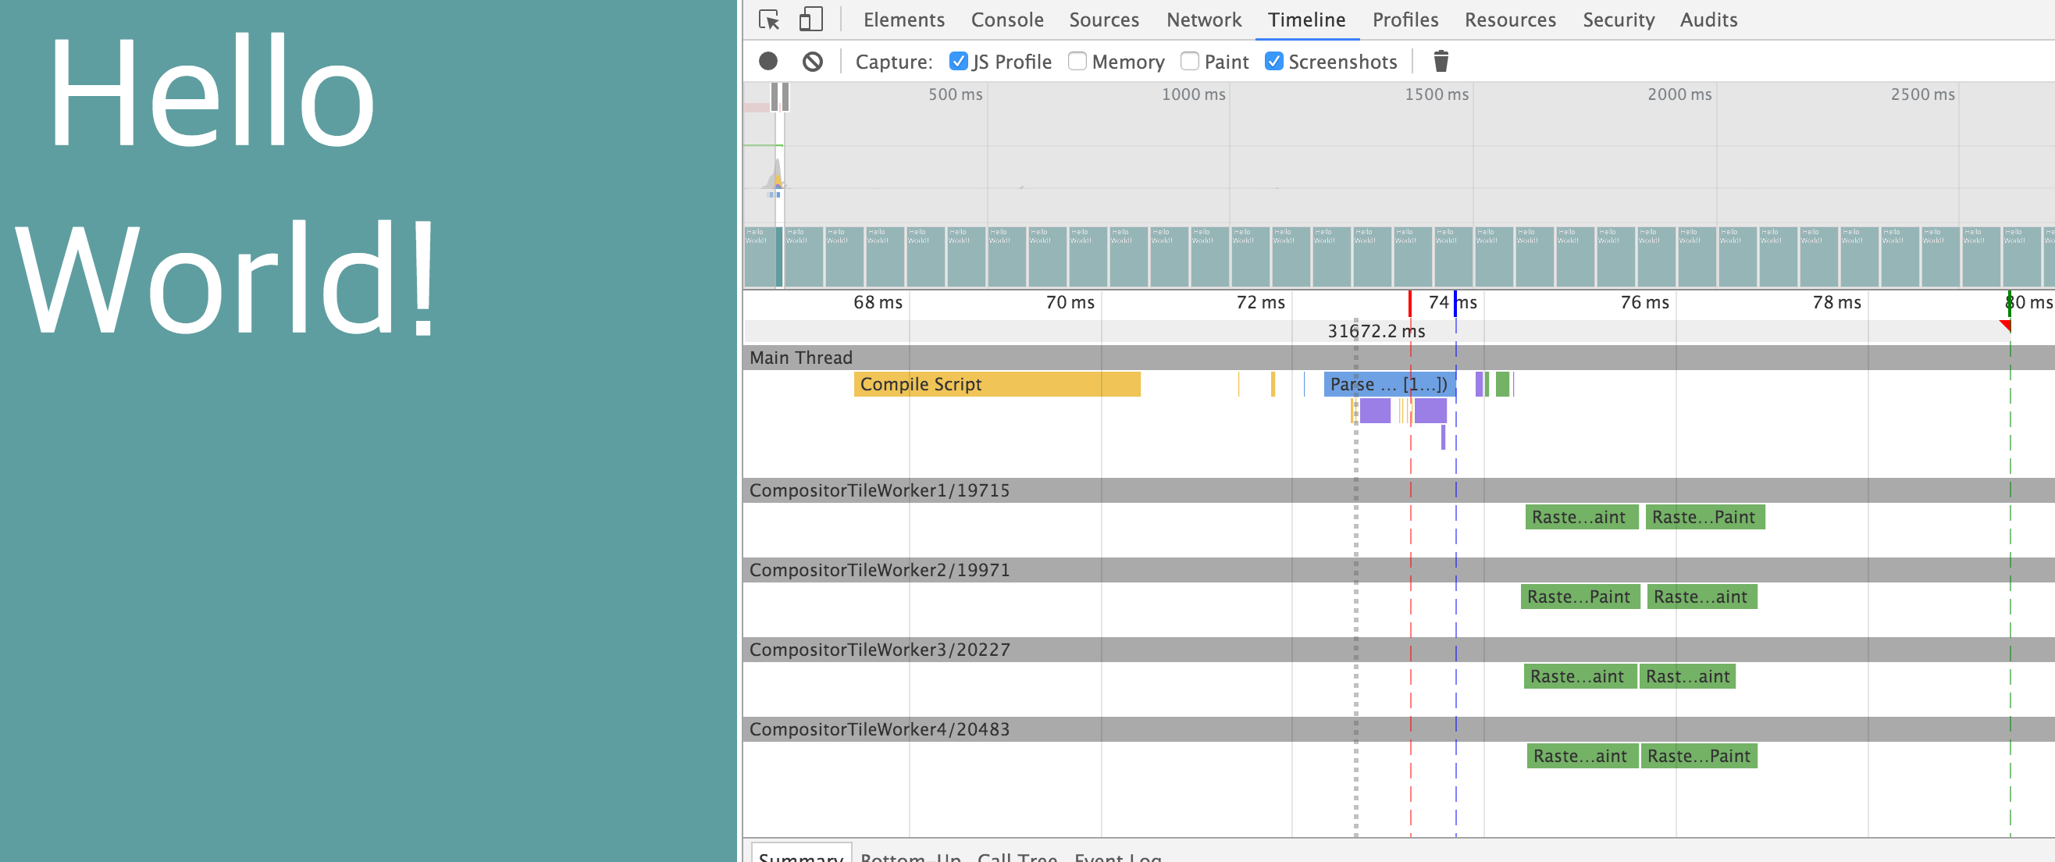2055x862 pixels.
Task: Click the 31672.2 ms frame bar
Action: click(x=1376, y=331)
